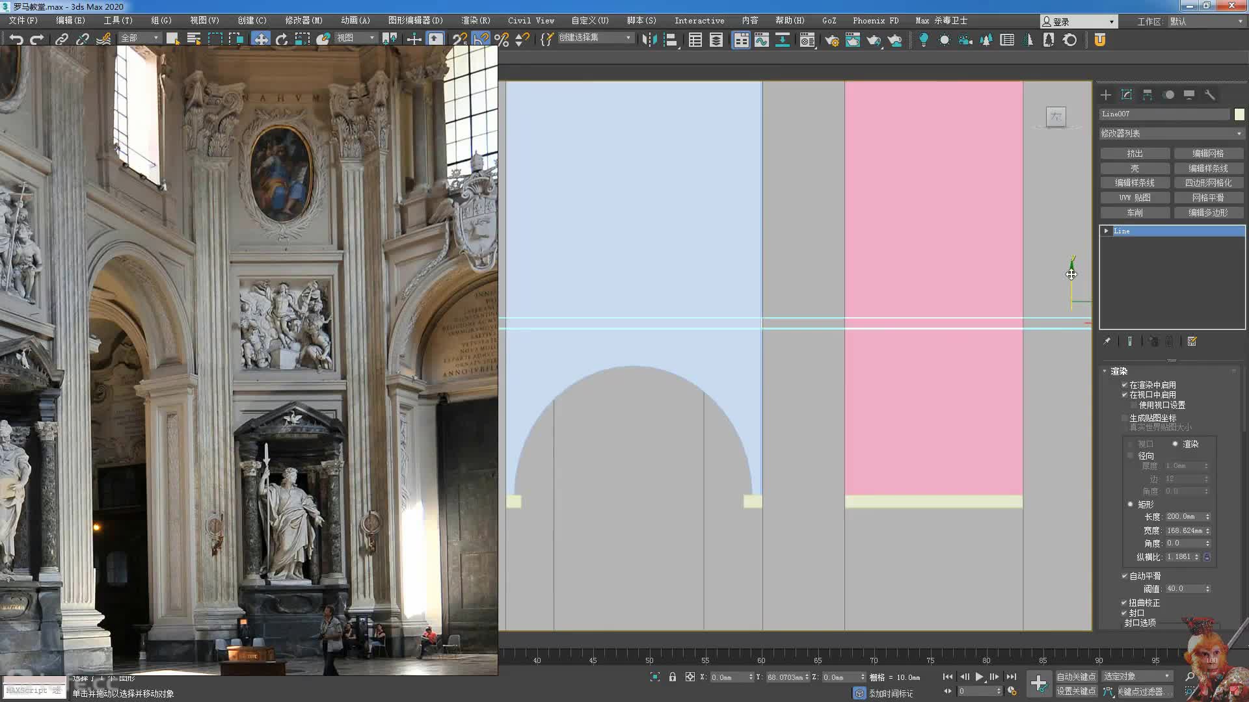Viewport: 1249px width, 702px height.
Task: Expand the Line entry in modifier stack
Action: 1106,231
